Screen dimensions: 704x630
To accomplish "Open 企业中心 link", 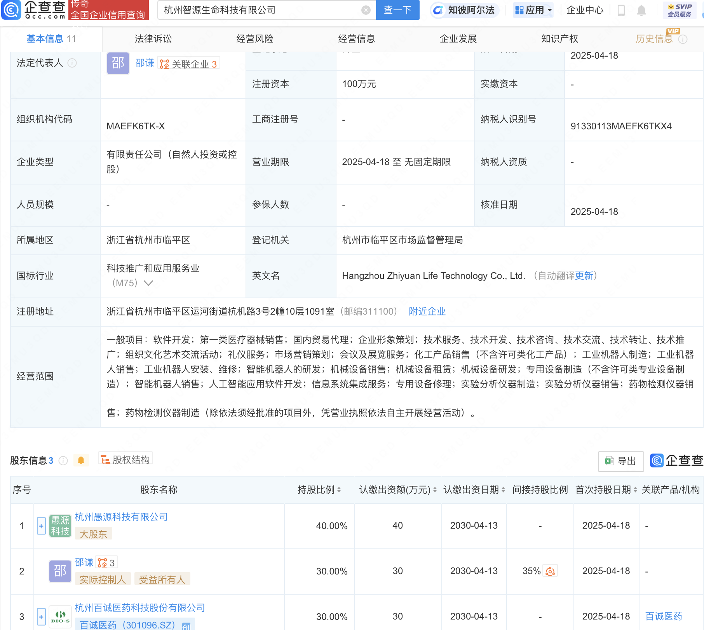I will (x=585, y=10).
